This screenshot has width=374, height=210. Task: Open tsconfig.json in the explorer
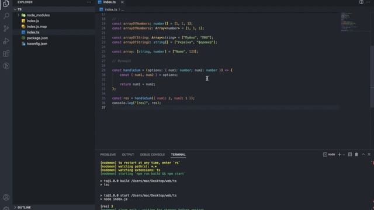54,44
